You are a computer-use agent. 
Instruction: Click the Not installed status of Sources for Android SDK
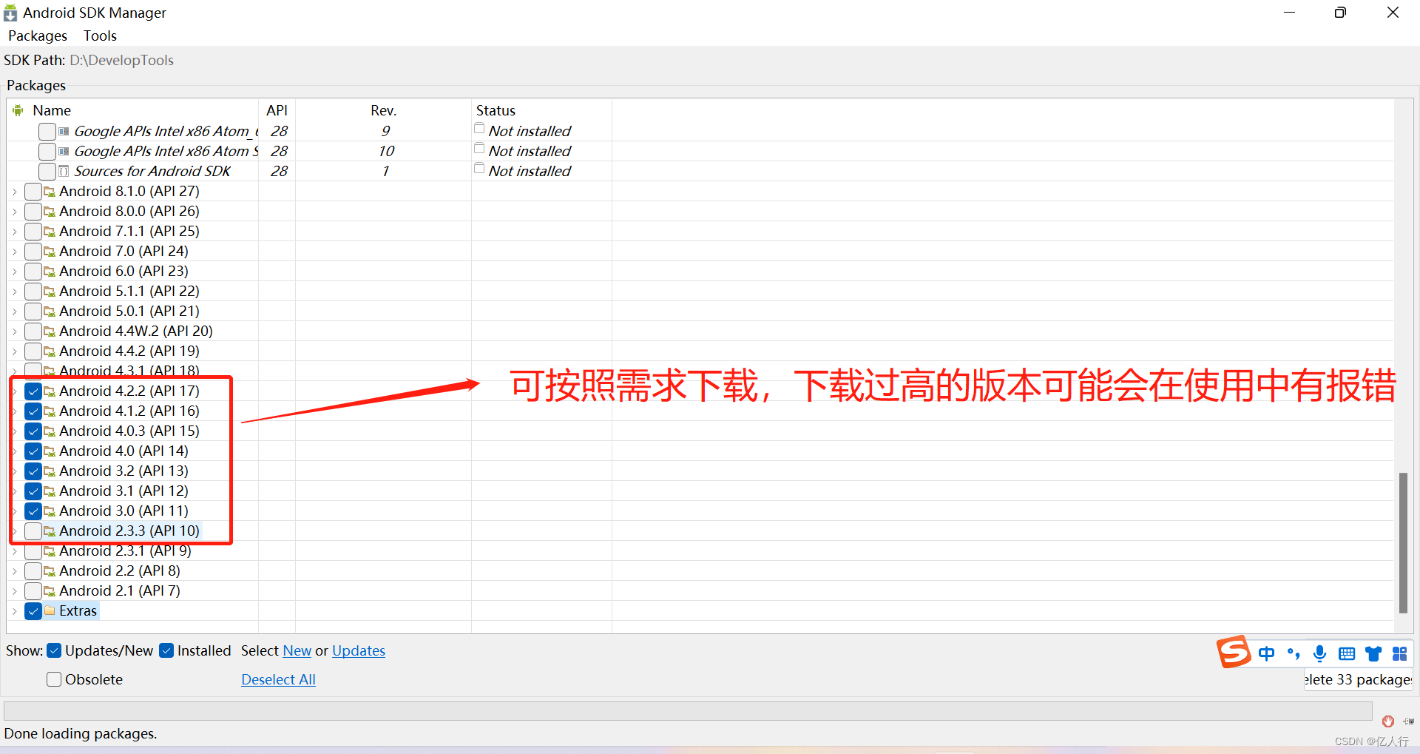pos(530,171)
